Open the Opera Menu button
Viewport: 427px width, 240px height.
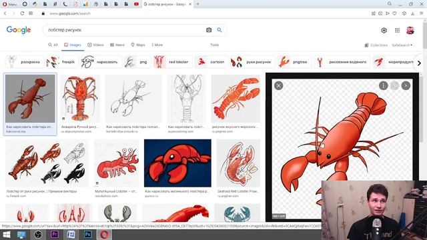[x=9, y=4]
